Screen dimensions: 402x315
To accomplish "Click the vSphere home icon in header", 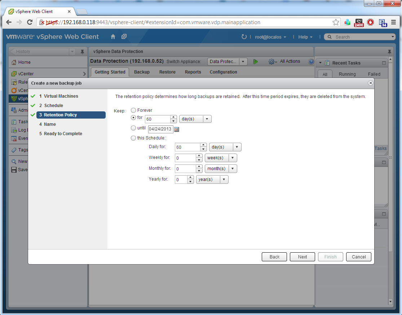I will pos(113,37).
